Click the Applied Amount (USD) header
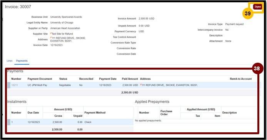The height and width of the screenshot is (140, 267). (x=201, y=109)
